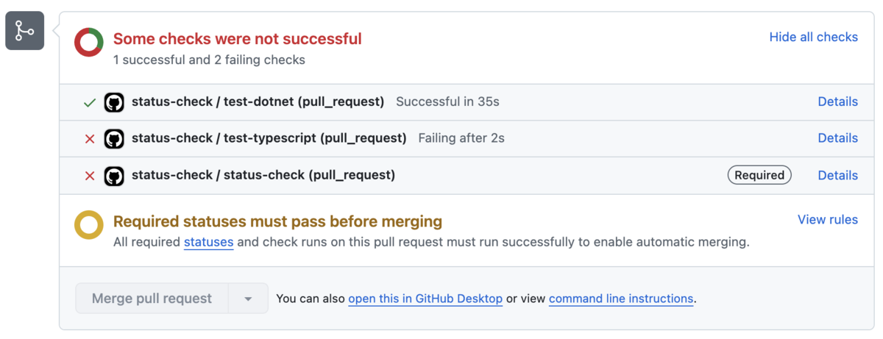Image resolution: width=883 pixels, height=339 pixels.
Task: Open Details for test-dotnet check
Action: (837, 101)
